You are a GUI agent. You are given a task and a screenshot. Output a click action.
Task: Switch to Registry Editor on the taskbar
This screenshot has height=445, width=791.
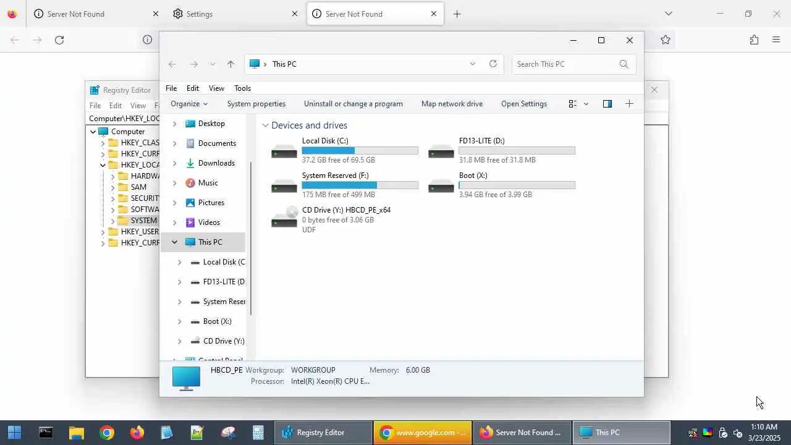pos(323,433)
